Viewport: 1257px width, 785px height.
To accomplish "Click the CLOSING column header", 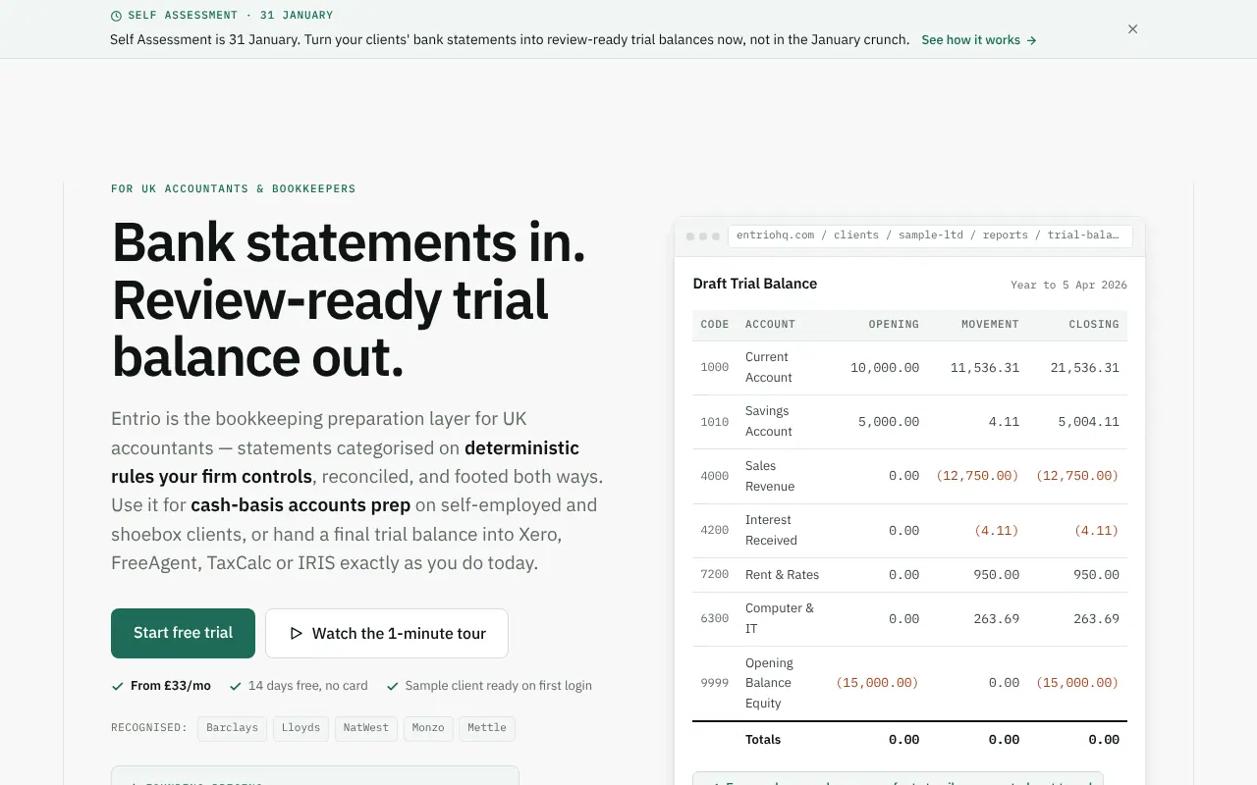I will (1094, 324).
